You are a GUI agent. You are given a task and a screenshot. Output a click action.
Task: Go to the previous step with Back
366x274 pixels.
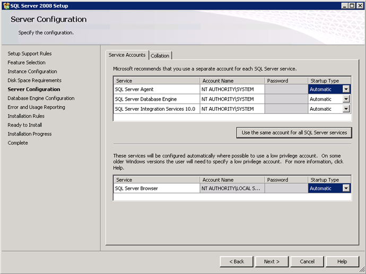click(237, 262)
